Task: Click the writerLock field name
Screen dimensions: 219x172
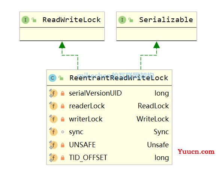Action: (86, 119)
